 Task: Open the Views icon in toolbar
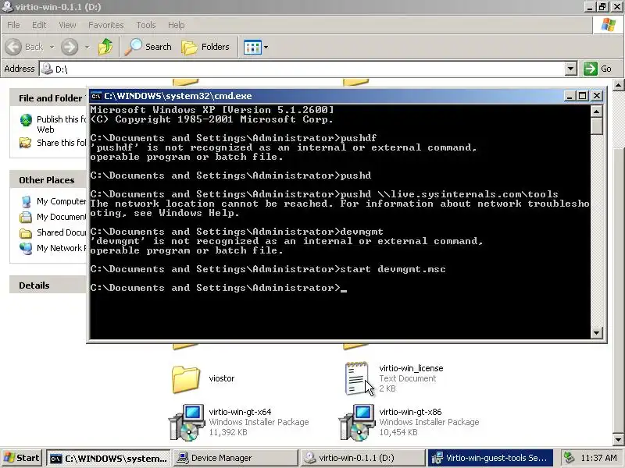(x=252, y=48)
